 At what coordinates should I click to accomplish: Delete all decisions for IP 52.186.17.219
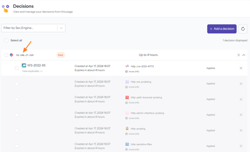[x=238, y=55]
